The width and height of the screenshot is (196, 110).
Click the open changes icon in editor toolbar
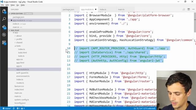(x=184, y=9)
